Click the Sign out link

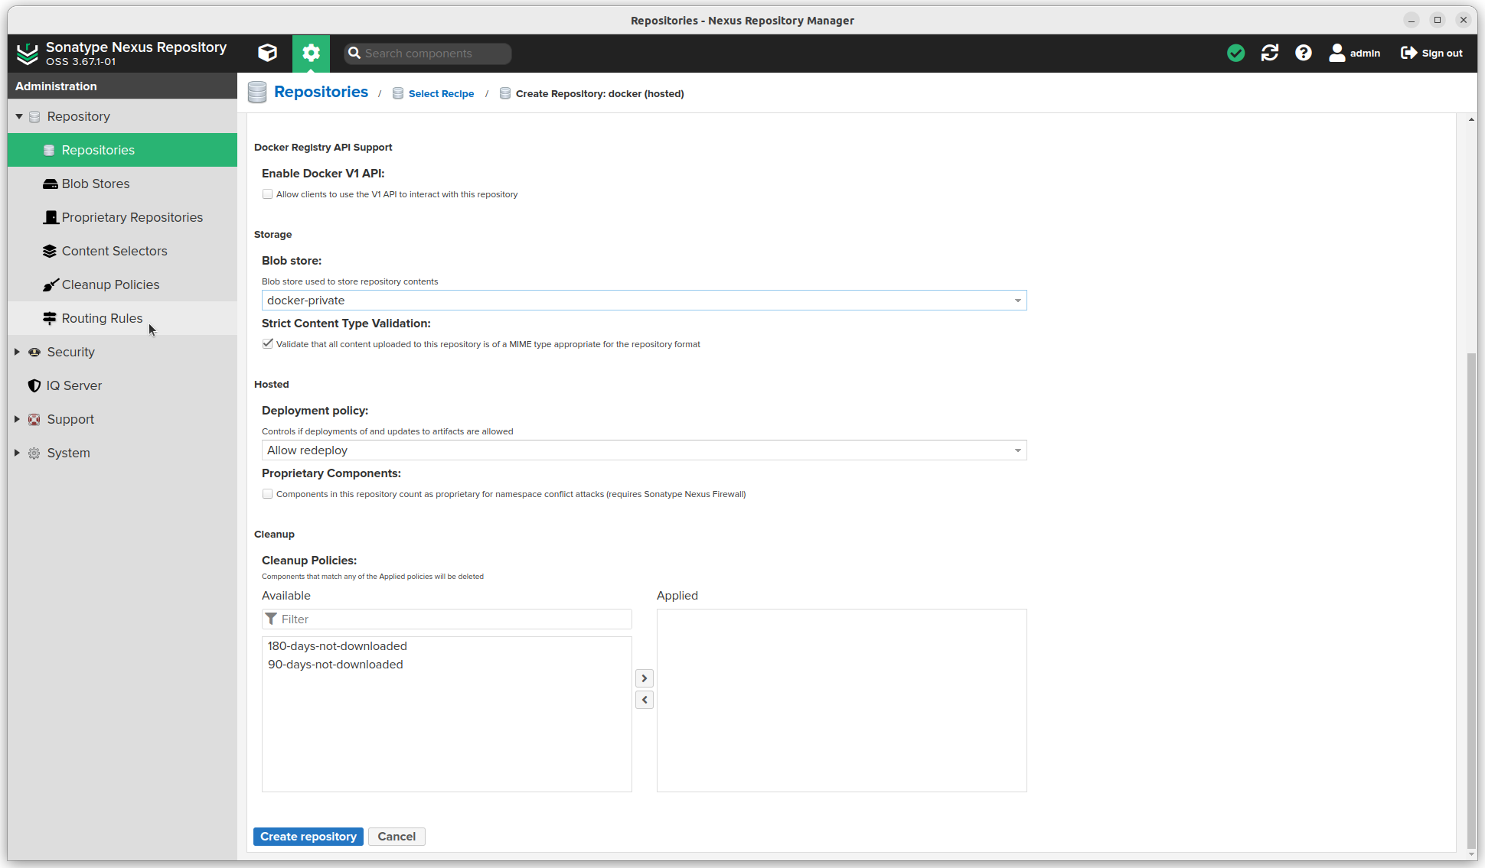[x=1442, y=54]
